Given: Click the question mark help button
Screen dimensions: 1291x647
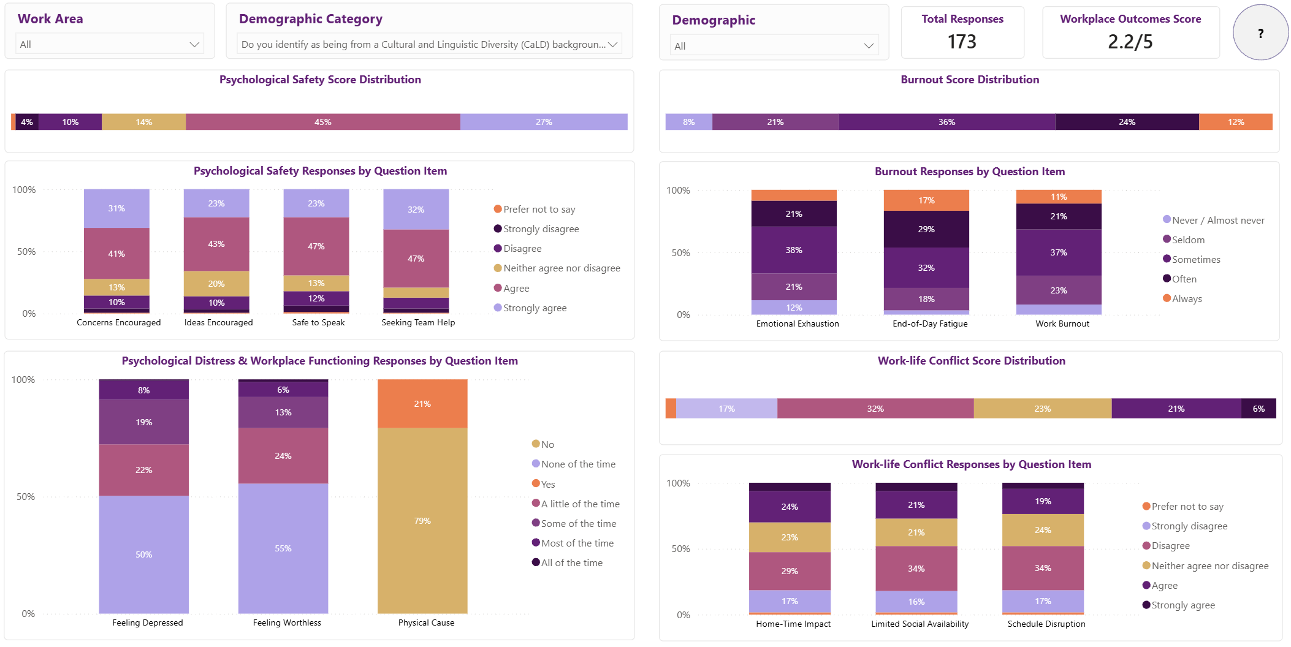Looking at the screenshot, I should click(1260, 33).
